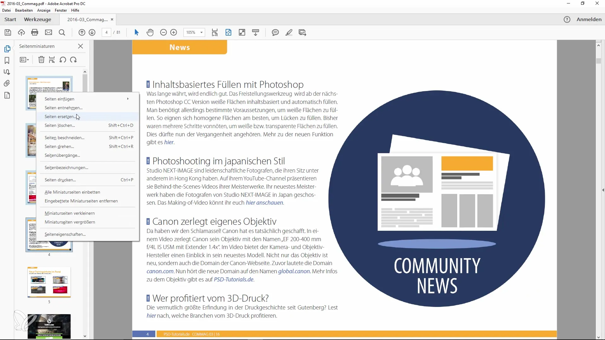Select the Print icon in toolbar
Screen dimensions: 605x340
pos(34,32)
